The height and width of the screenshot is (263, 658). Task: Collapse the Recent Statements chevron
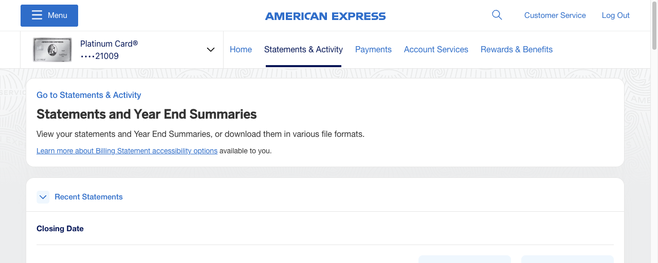pyautogui.click(x=43, y=197)
